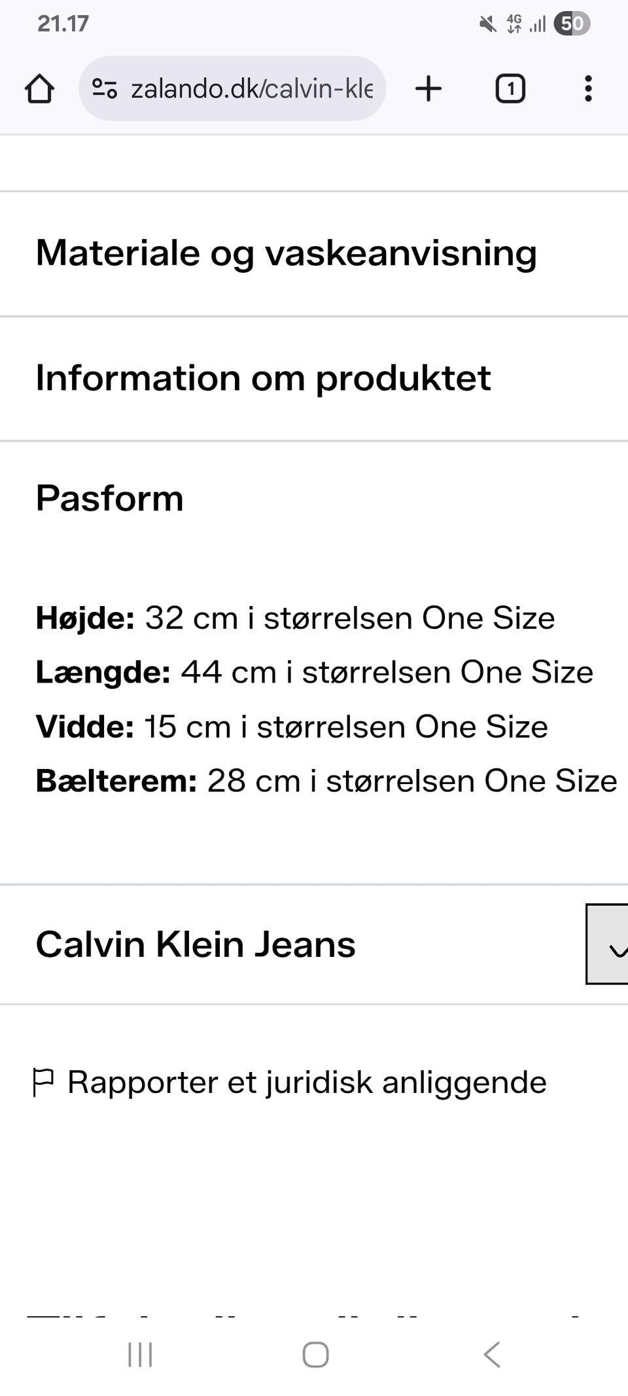Screen dimensions: 628x1396
Task: Open Rapporter et juridisk anliggende link
Action: 307,1083
